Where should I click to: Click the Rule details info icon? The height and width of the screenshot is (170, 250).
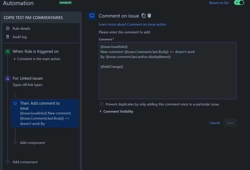[8, 28]
